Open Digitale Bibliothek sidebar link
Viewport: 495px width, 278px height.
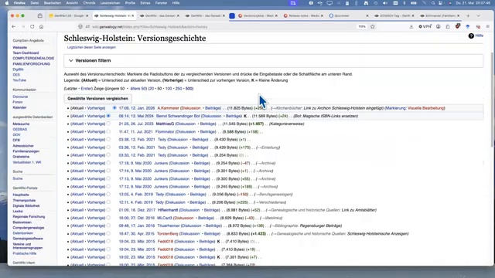tap(26, 206)
